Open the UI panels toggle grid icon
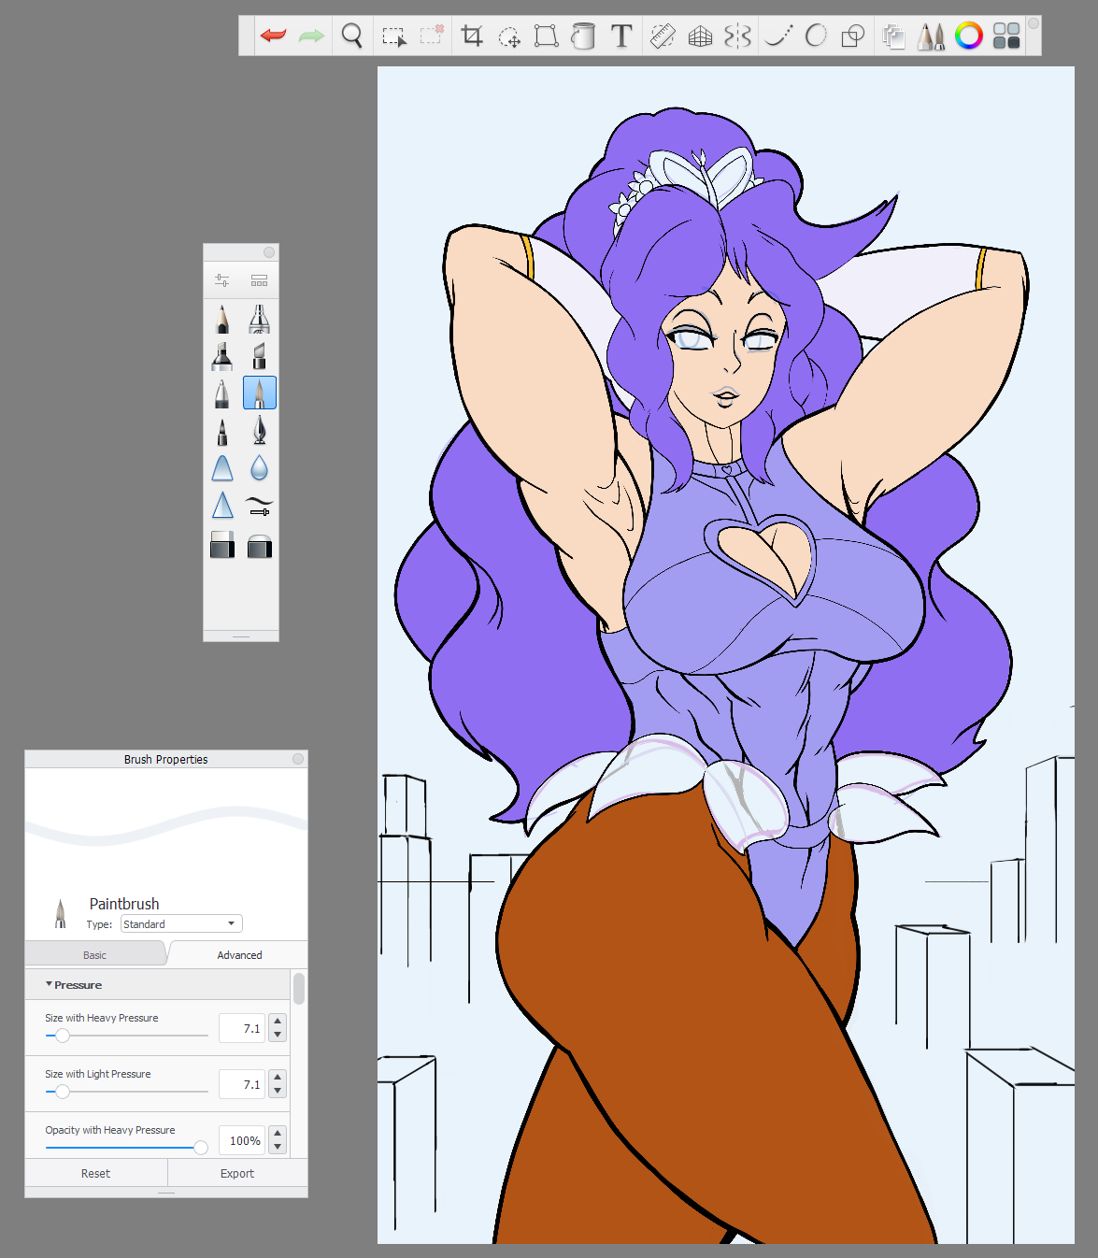This screenshot has width=1098, height=1258. coord(1006,36)
